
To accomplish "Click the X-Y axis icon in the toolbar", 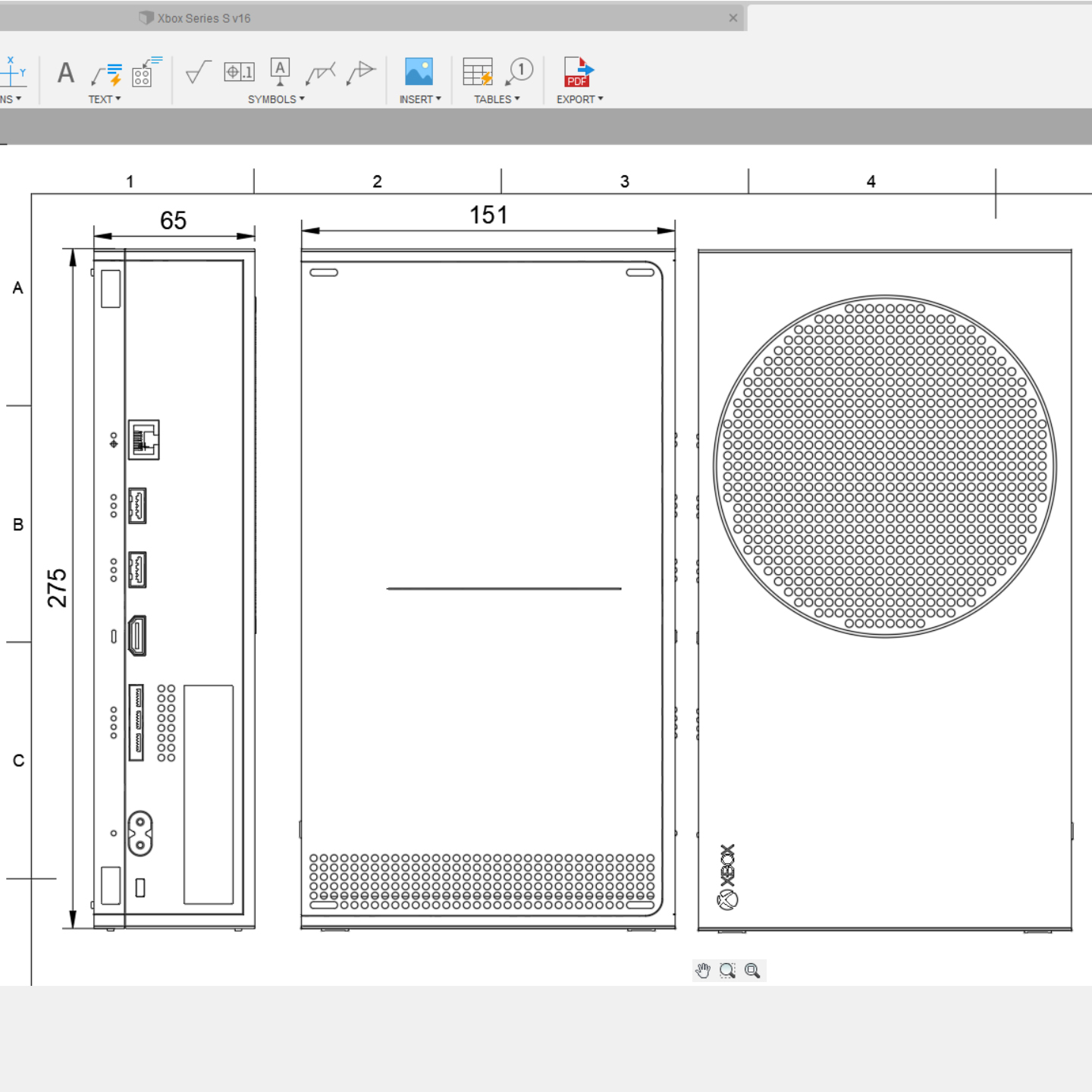I will point(12,71).
